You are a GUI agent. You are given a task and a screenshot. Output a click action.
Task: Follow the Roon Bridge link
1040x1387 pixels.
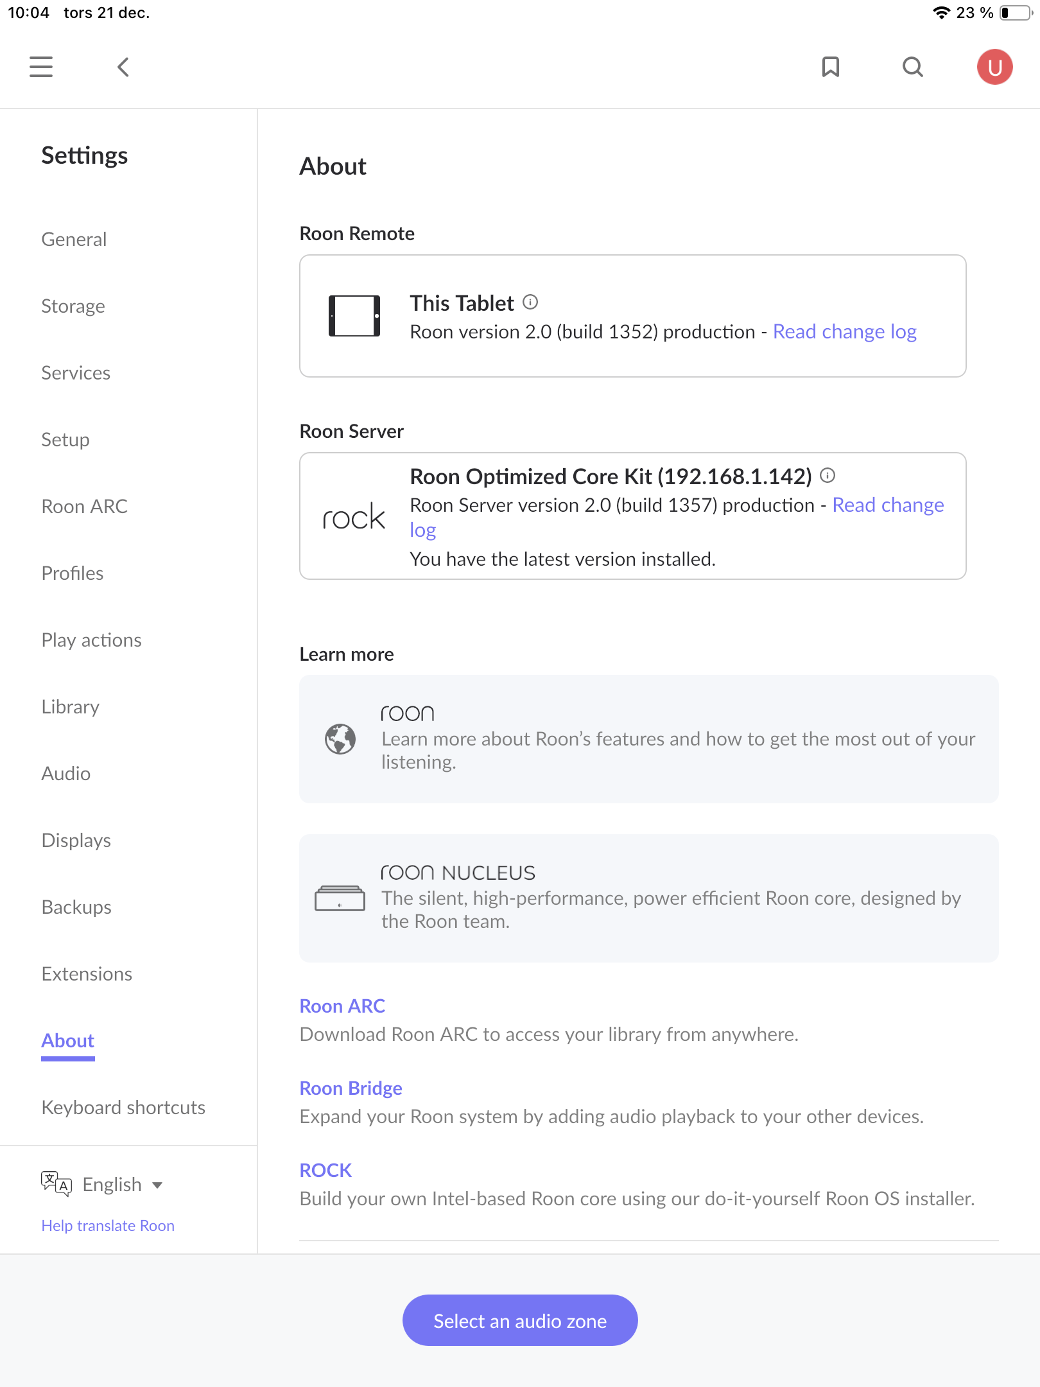click(351, 1088)
